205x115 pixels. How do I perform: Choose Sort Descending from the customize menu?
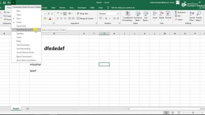point(26,49)
